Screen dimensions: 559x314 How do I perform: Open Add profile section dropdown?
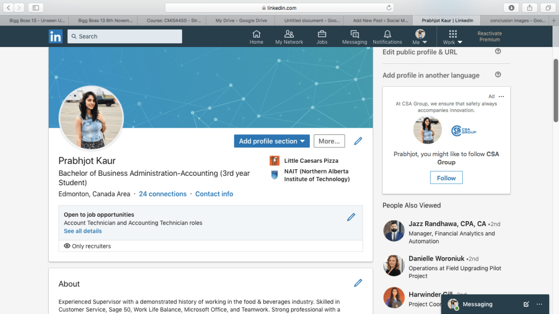[272, 141]
